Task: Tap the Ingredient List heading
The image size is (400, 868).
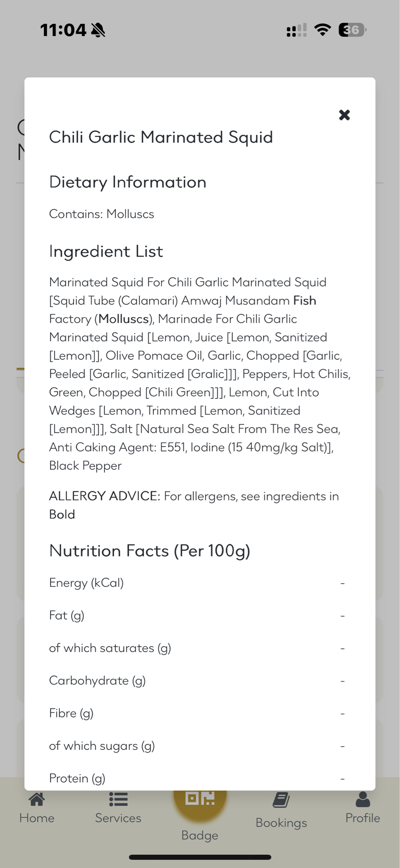Action: 106,251
